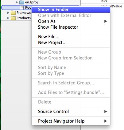124x130 pixels.
Task: Click the en.lproj folder icon
Action: [22, 2]
